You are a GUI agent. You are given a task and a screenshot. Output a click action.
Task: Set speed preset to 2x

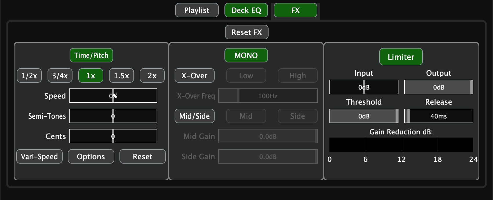(152, 75)
